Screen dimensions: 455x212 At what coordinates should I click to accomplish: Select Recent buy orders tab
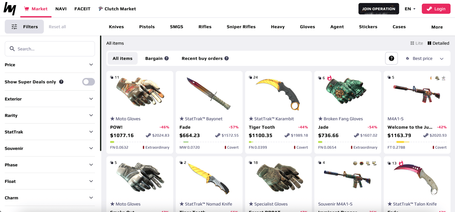pyautogui.click(x=205, y=58)
